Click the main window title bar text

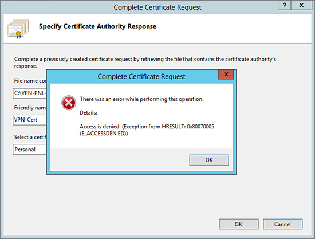(x=157, y=7)
